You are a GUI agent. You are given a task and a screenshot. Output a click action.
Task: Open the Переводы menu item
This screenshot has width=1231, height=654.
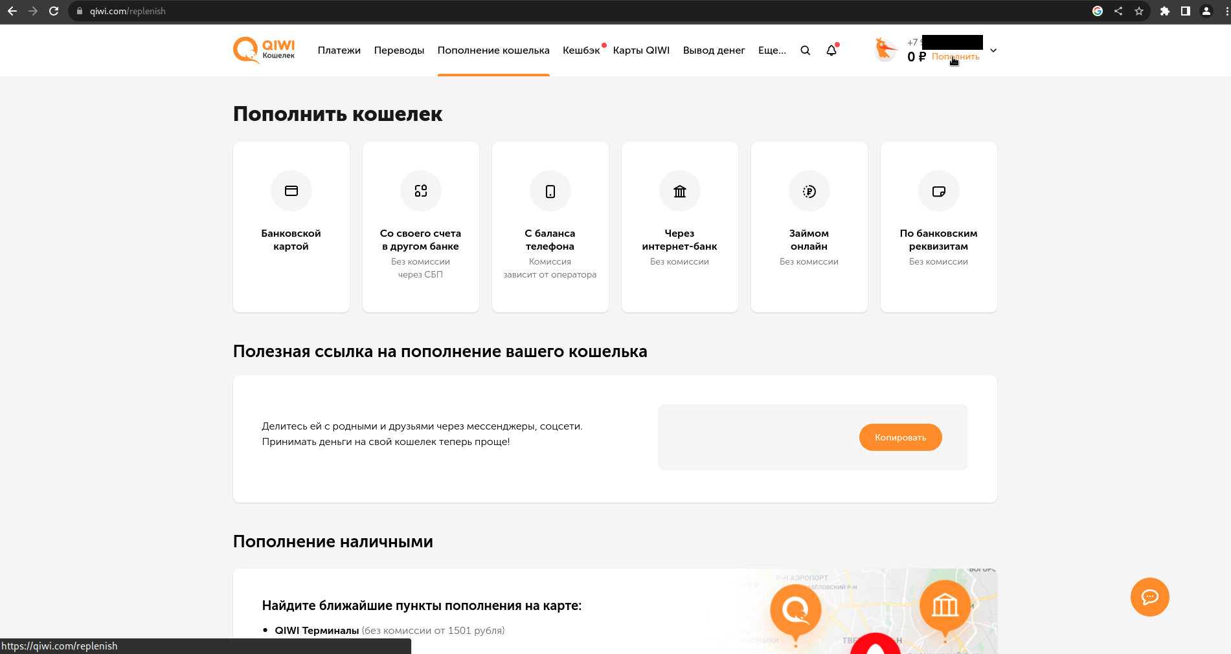(400, 50)
